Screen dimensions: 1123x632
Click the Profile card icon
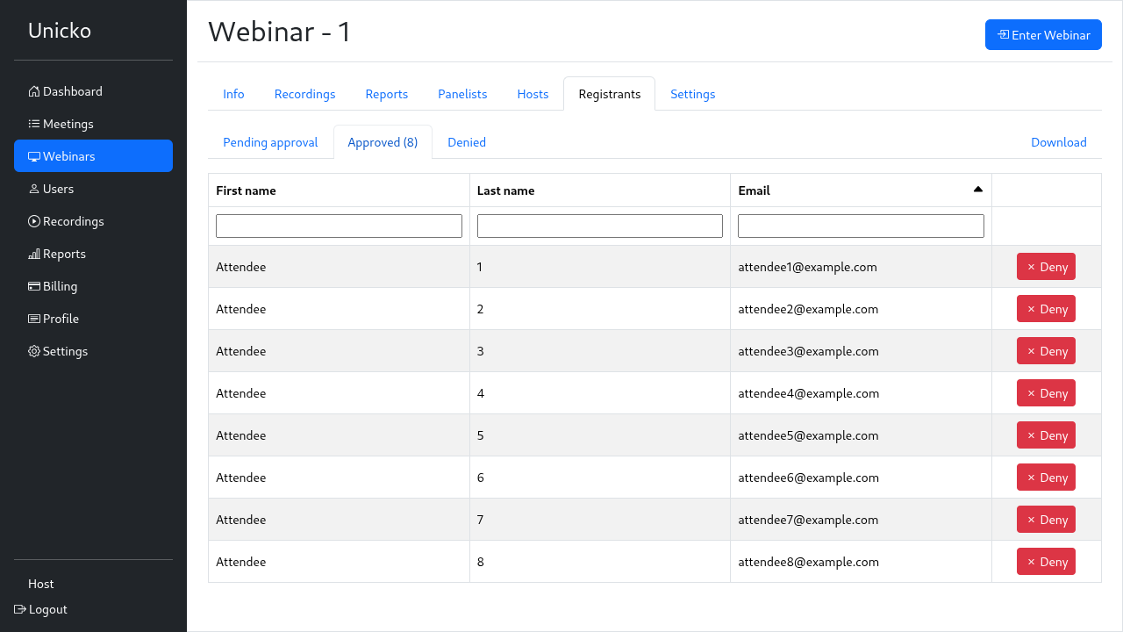34,319
